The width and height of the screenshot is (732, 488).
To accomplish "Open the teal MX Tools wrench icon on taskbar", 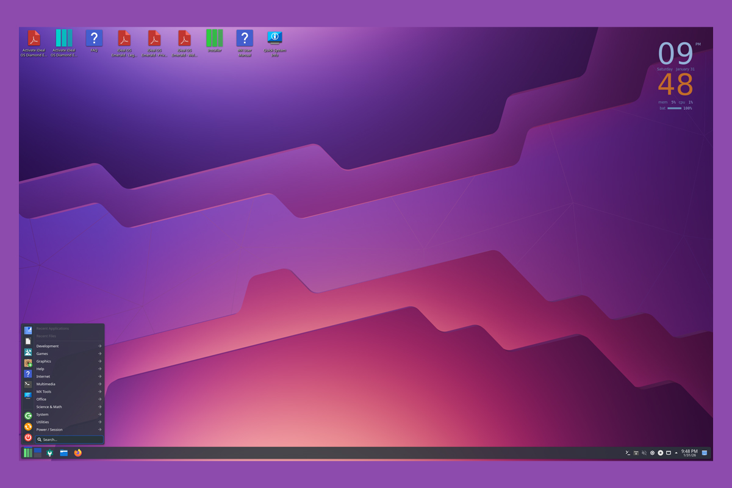I will click(50, 453).
